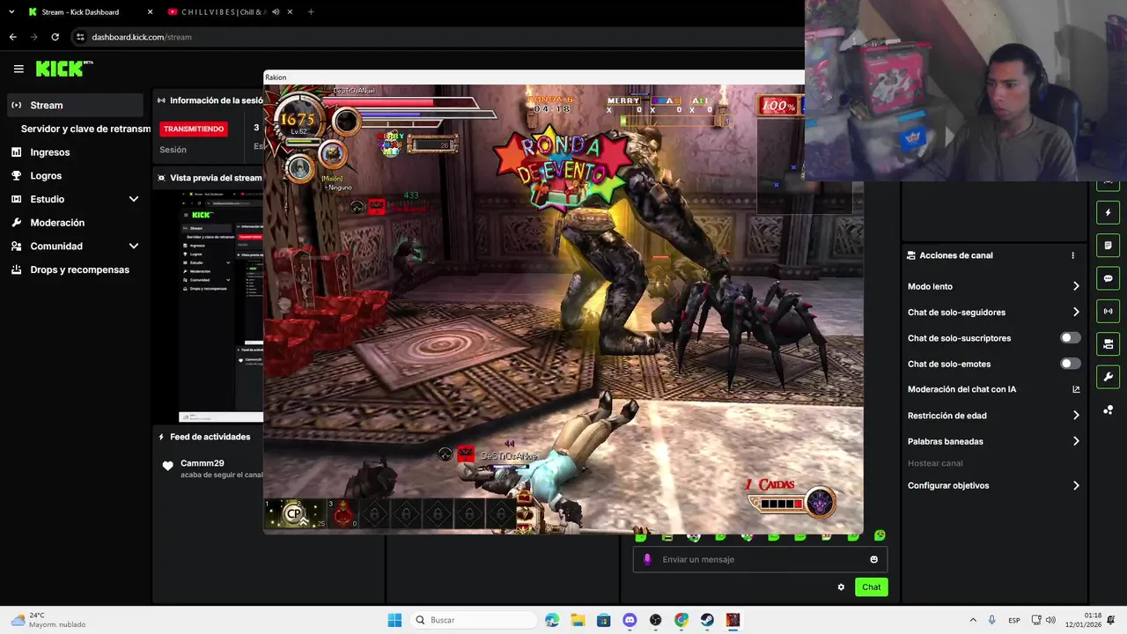1127x634 pixels.
Task: Open Configurar objetivos options
Action: [993, 485]
